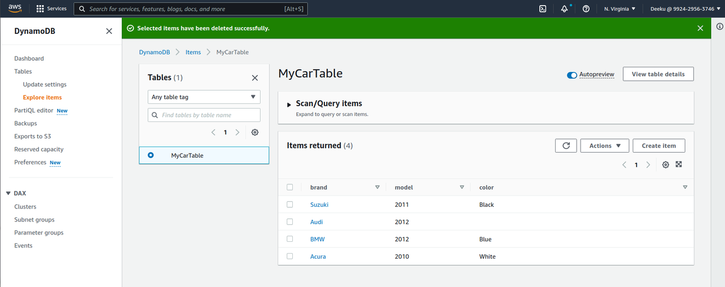Expand items table to full screen
This screenshot has height=287, width=725.
click(679, 164)
